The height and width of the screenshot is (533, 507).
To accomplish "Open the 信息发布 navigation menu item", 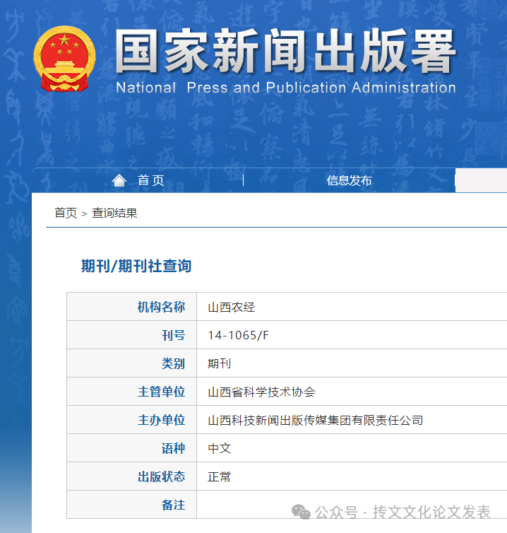I will (x=349, y=180).
